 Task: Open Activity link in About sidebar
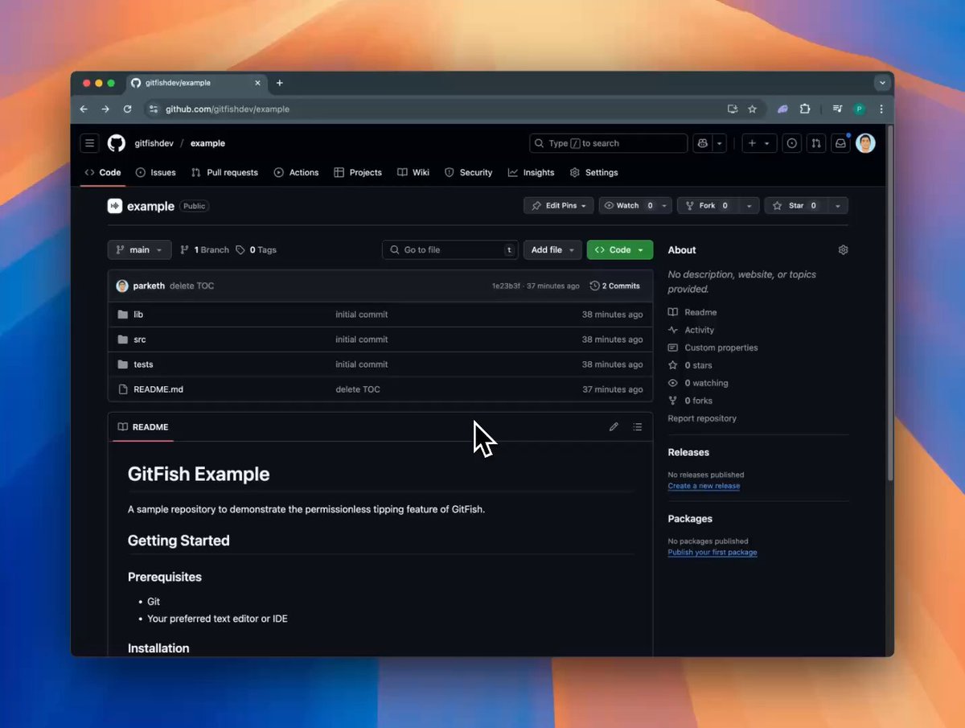[x=700, y=330]
